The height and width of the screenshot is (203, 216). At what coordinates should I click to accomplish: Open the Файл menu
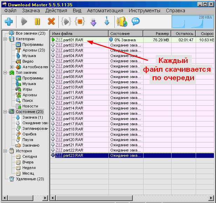(11, 10)
